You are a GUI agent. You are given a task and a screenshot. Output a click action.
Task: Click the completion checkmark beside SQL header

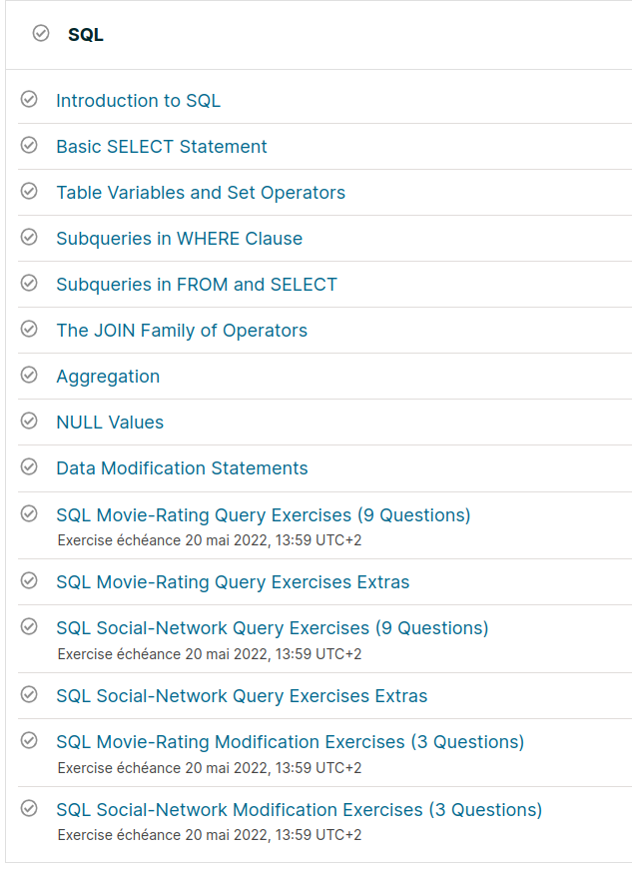click(x=41, y=34)
